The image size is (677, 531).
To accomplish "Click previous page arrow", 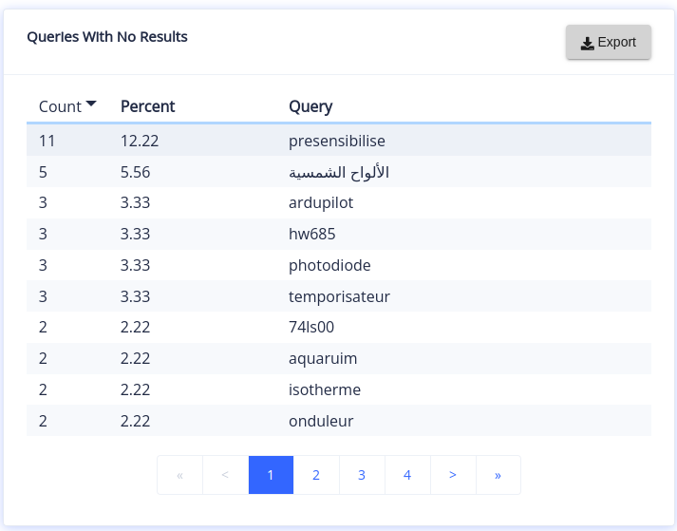I will (225, 475).
